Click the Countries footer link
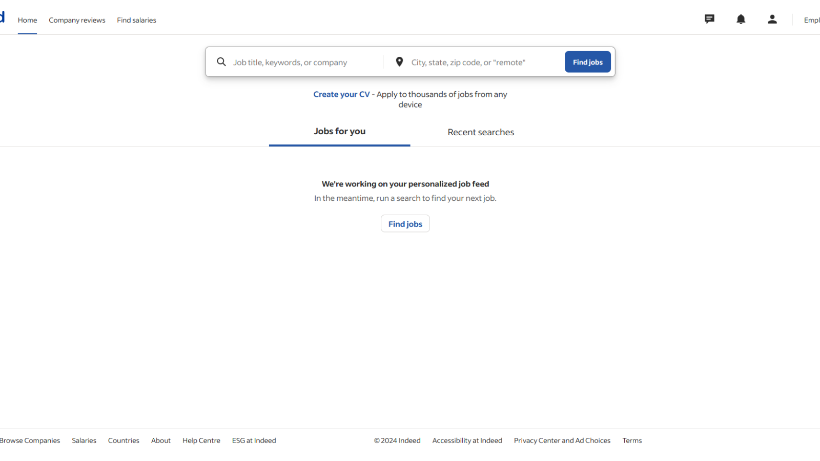 pyautogui.click(x=124, y=441)
